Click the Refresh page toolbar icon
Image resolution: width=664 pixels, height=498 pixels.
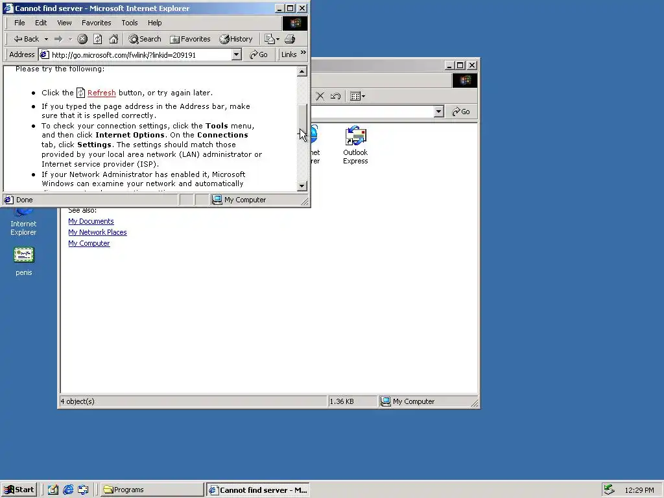(98, 39)
